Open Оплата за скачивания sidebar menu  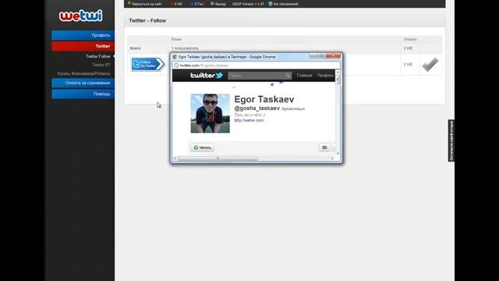[x=83, y=83]
